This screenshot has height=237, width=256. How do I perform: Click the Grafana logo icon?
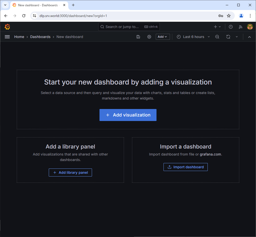point(7,27)
